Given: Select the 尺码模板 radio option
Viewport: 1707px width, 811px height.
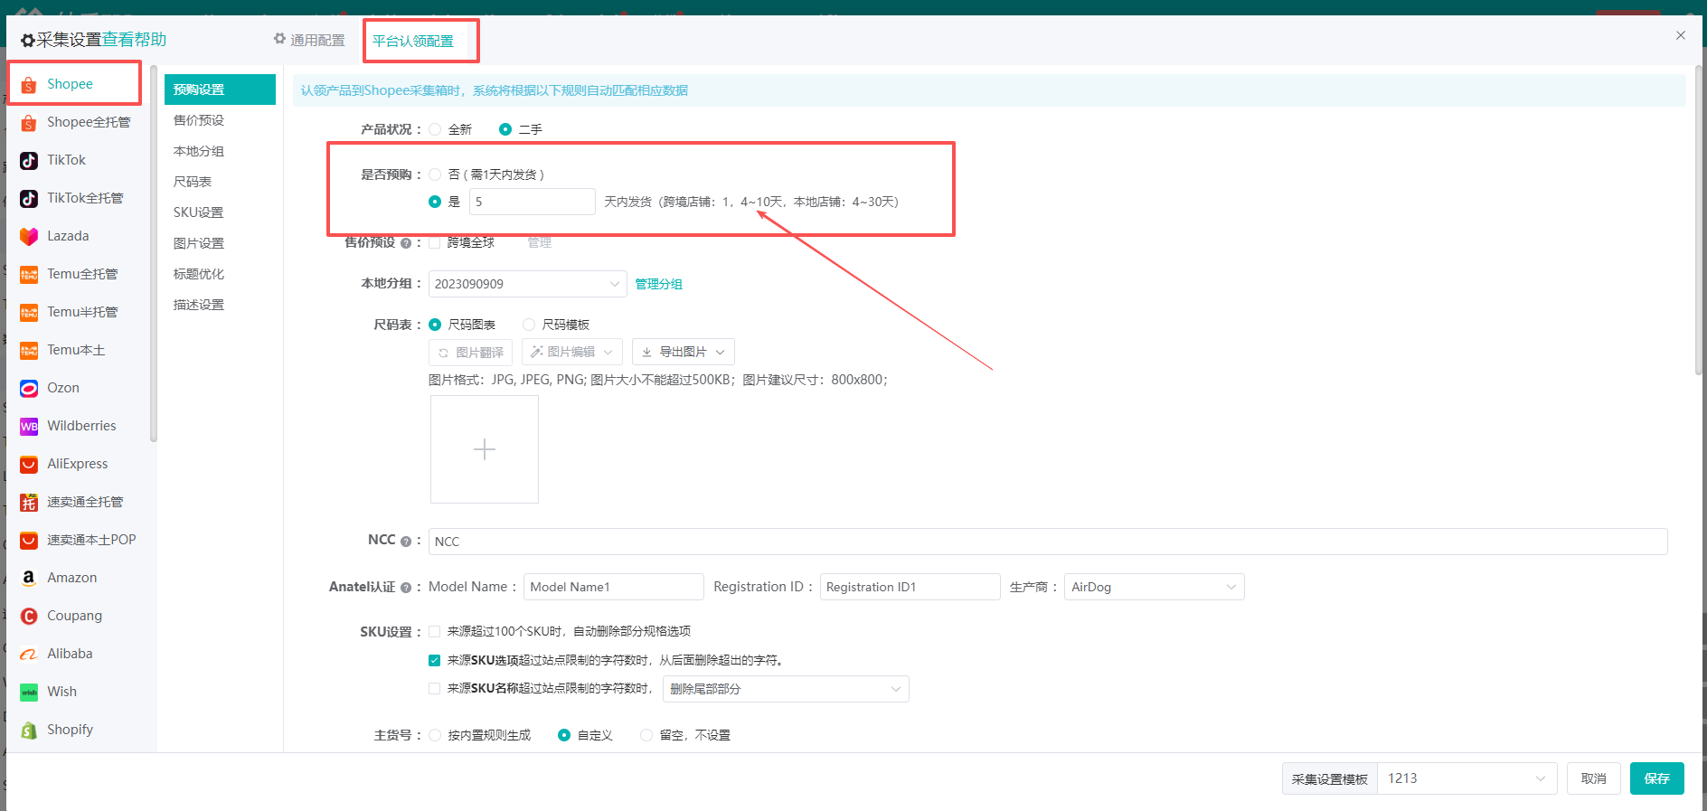Looking at the screenshot, I should click(529, 325).
